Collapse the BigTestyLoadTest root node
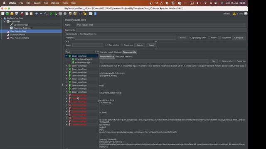The image size is (266, 149). 1,18
